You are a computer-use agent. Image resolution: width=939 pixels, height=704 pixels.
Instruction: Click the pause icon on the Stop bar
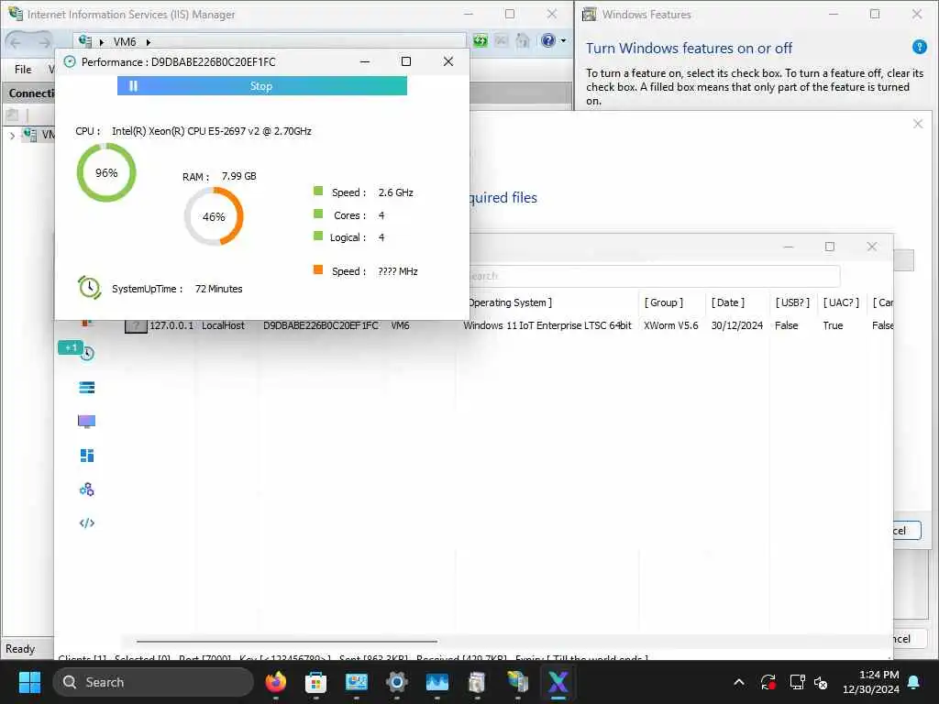[x=133, y=85]
